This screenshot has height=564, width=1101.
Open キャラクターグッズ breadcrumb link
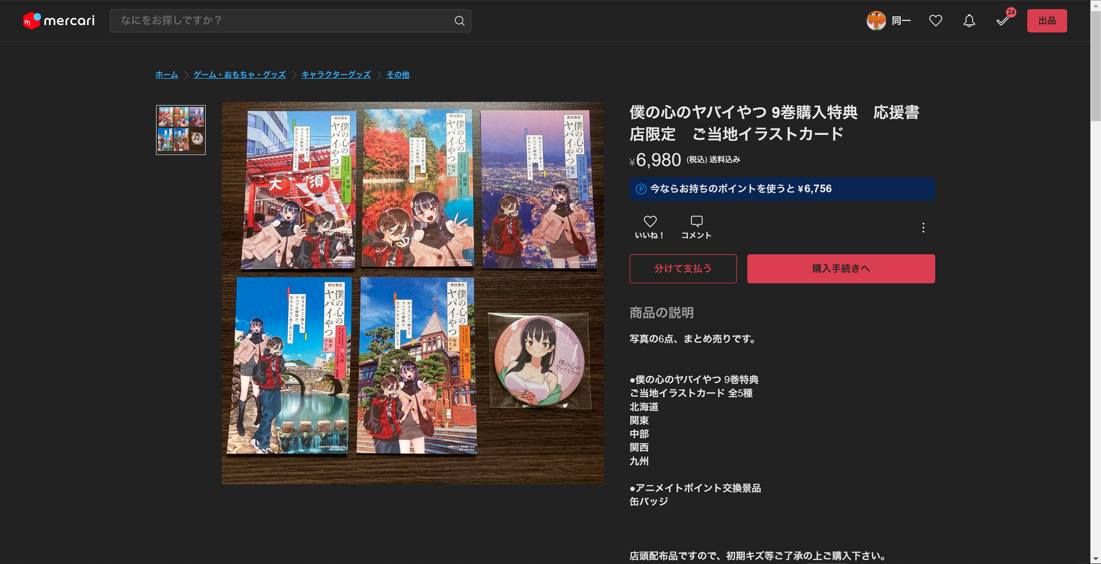click(336, 75)
